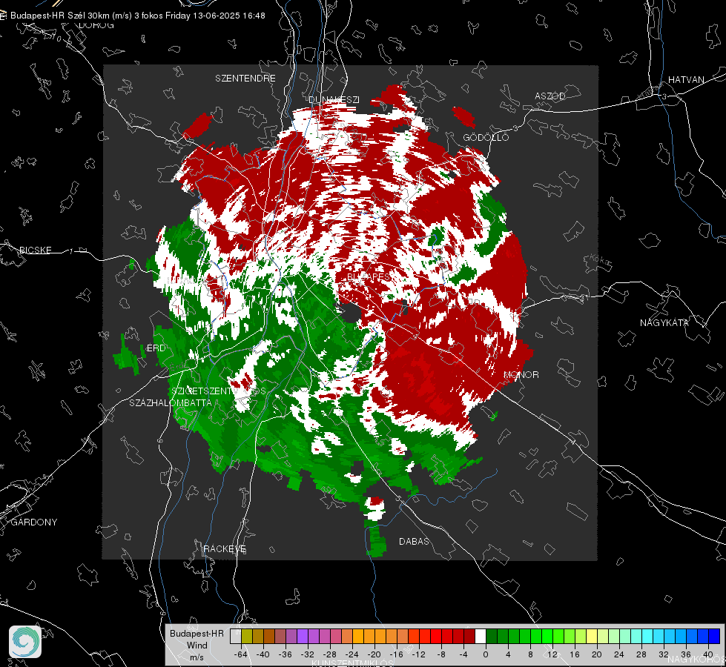
Task: Click the ASZÓD city label
Action: pyautogui.click(x=550, y=96)
